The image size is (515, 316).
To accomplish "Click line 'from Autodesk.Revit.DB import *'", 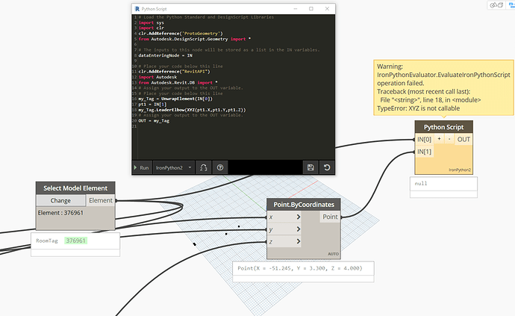I will [x=178, y=82].
